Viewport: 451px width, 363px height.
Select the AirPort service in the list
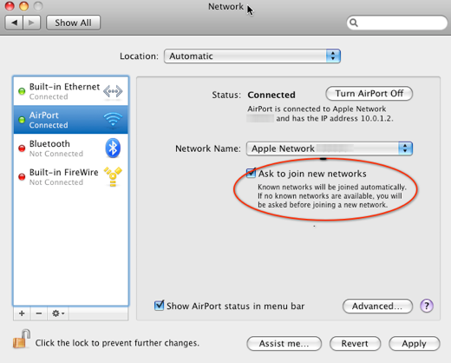point(71,120)
